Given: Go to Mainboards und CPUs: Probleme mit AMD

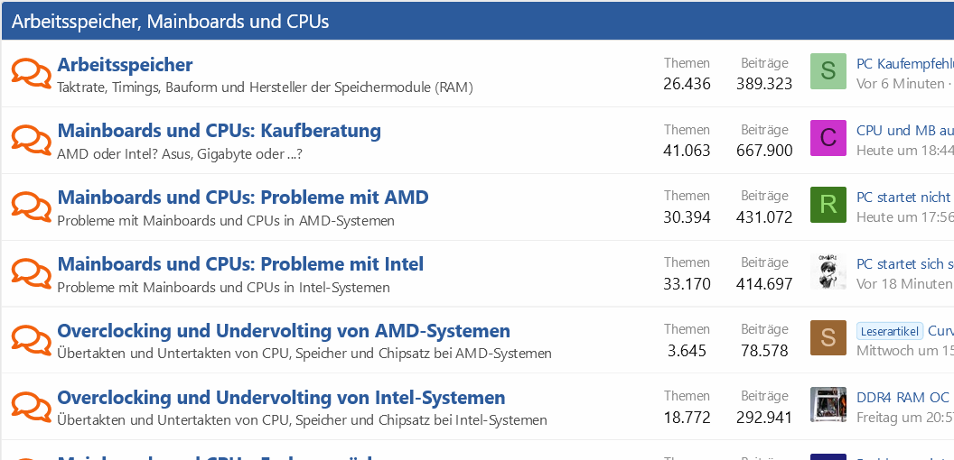Looking at the screenshot, I should coord(242,198).
